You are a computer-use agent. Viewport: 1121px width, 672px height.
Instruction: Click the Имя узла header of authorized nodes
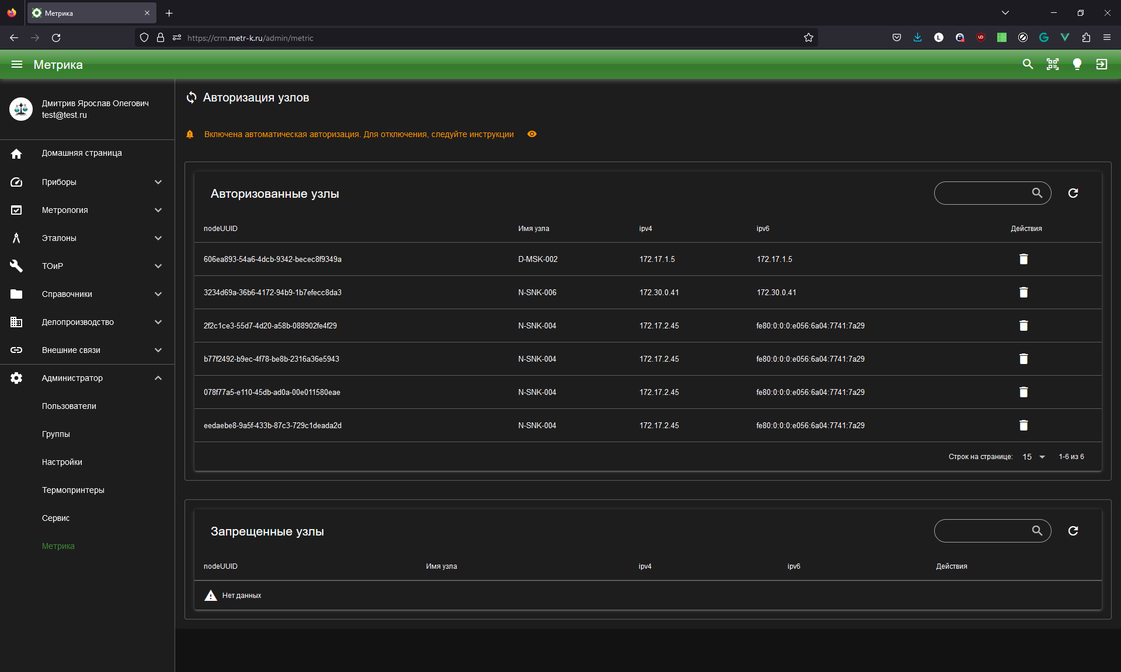coord(534,229)
